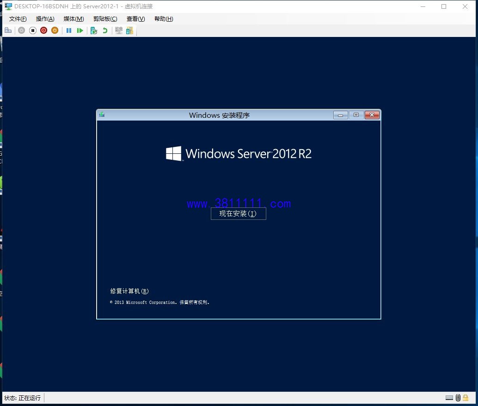This screenshot has width=478, height=406.
Task: Close the Windows 安装程序 dialog
Action: coord(372,115)
